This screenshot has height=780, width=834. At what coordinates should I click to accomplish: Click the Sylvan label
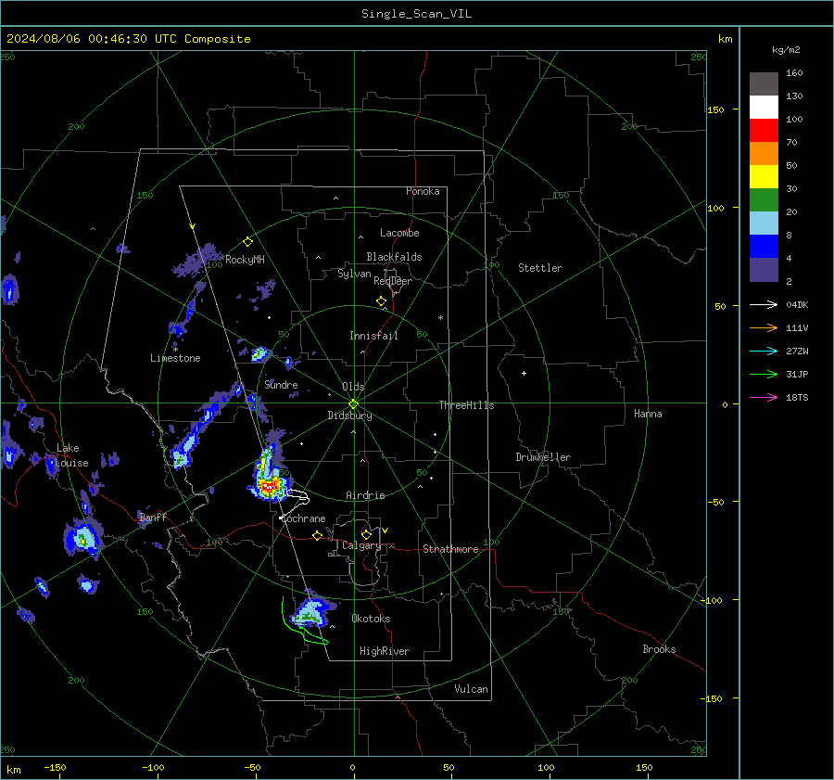[354, 274]
